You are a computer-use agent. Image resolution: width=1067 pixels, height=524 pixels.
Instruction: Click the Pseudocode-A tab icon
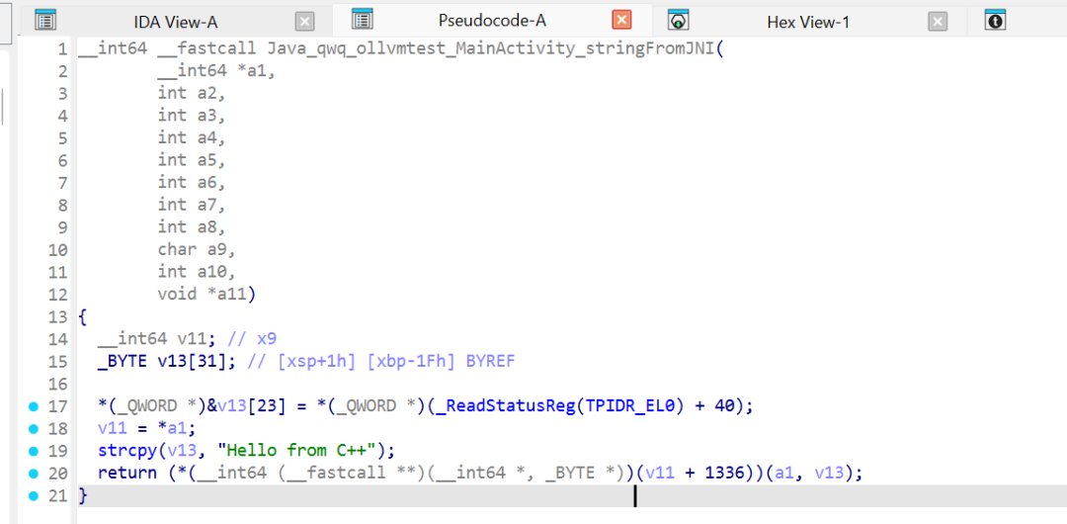(x=362, y=19)
